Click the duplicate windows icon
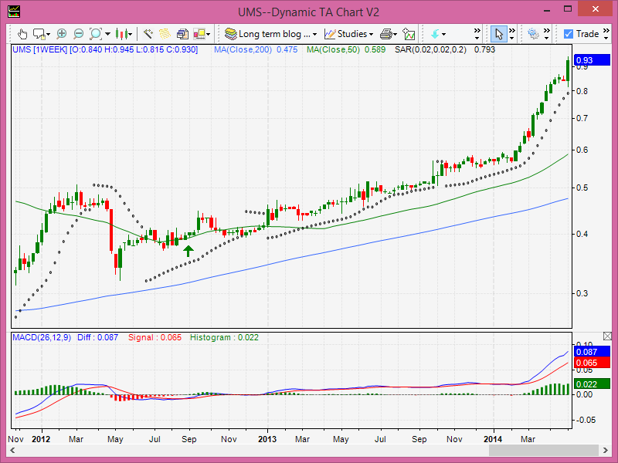The image size is (618, 463). [x=182, y=34]
